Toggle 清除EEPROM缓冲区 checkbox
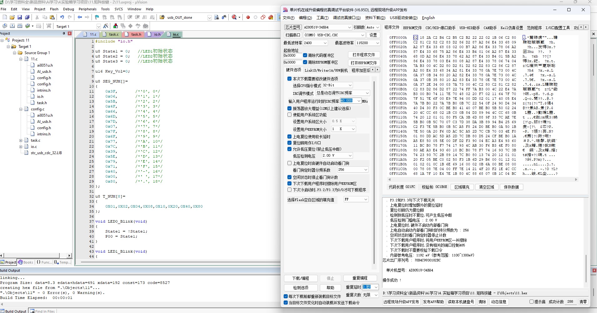The height and width of the screenshot is (313, 597). [305, 62]
